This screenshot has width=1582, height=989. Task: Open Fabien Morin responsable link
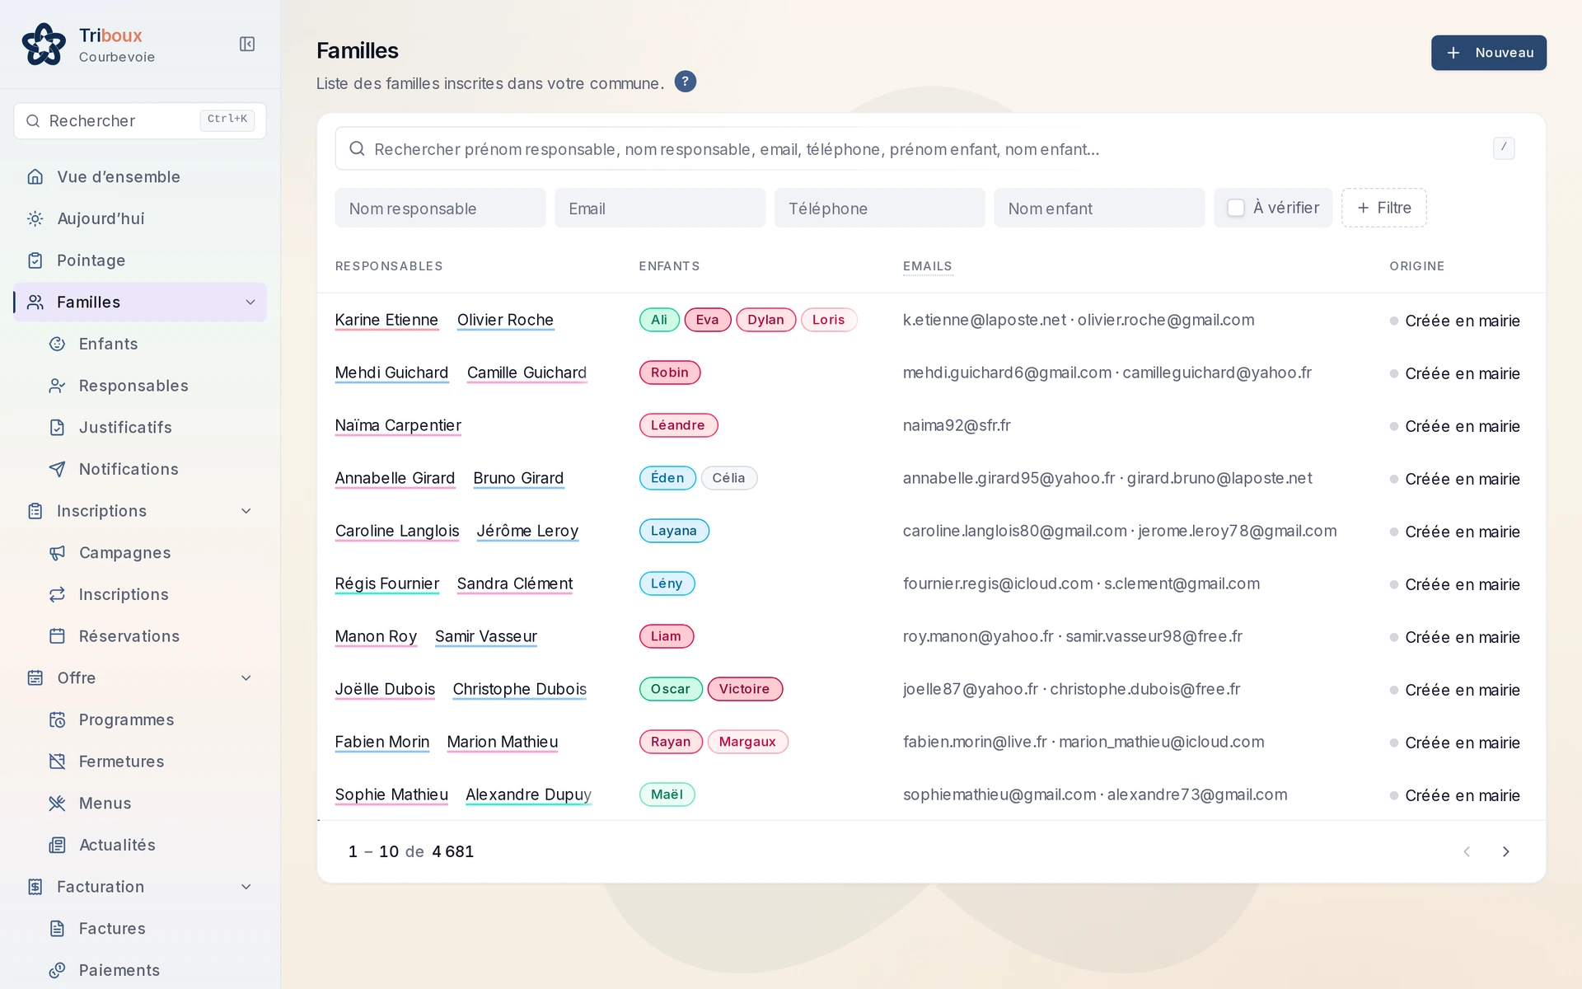382,742
